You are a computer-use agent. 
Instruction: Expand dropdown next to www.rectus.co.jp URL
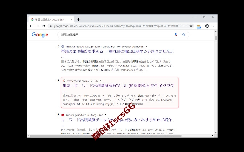pyautogui.click(x=100, y=81)
